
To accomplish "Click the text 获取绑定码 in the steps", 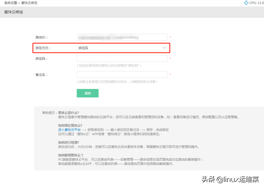I will coord(95,130).
